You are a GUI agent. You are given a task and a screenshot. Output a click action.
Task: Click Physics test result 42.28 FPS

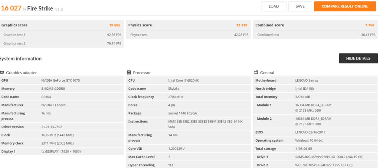pos(241,35)
